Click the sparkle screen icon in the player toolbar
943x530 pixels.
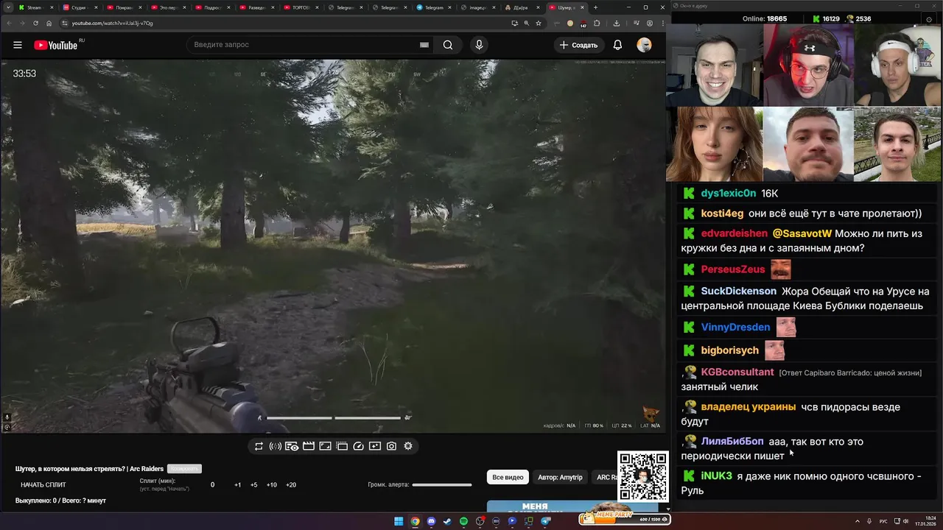[x=375, y=446]
